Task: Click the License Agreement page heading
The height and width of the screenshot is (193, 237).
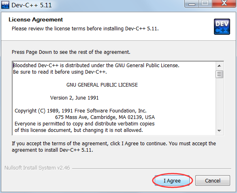Action: click(36, 19)
